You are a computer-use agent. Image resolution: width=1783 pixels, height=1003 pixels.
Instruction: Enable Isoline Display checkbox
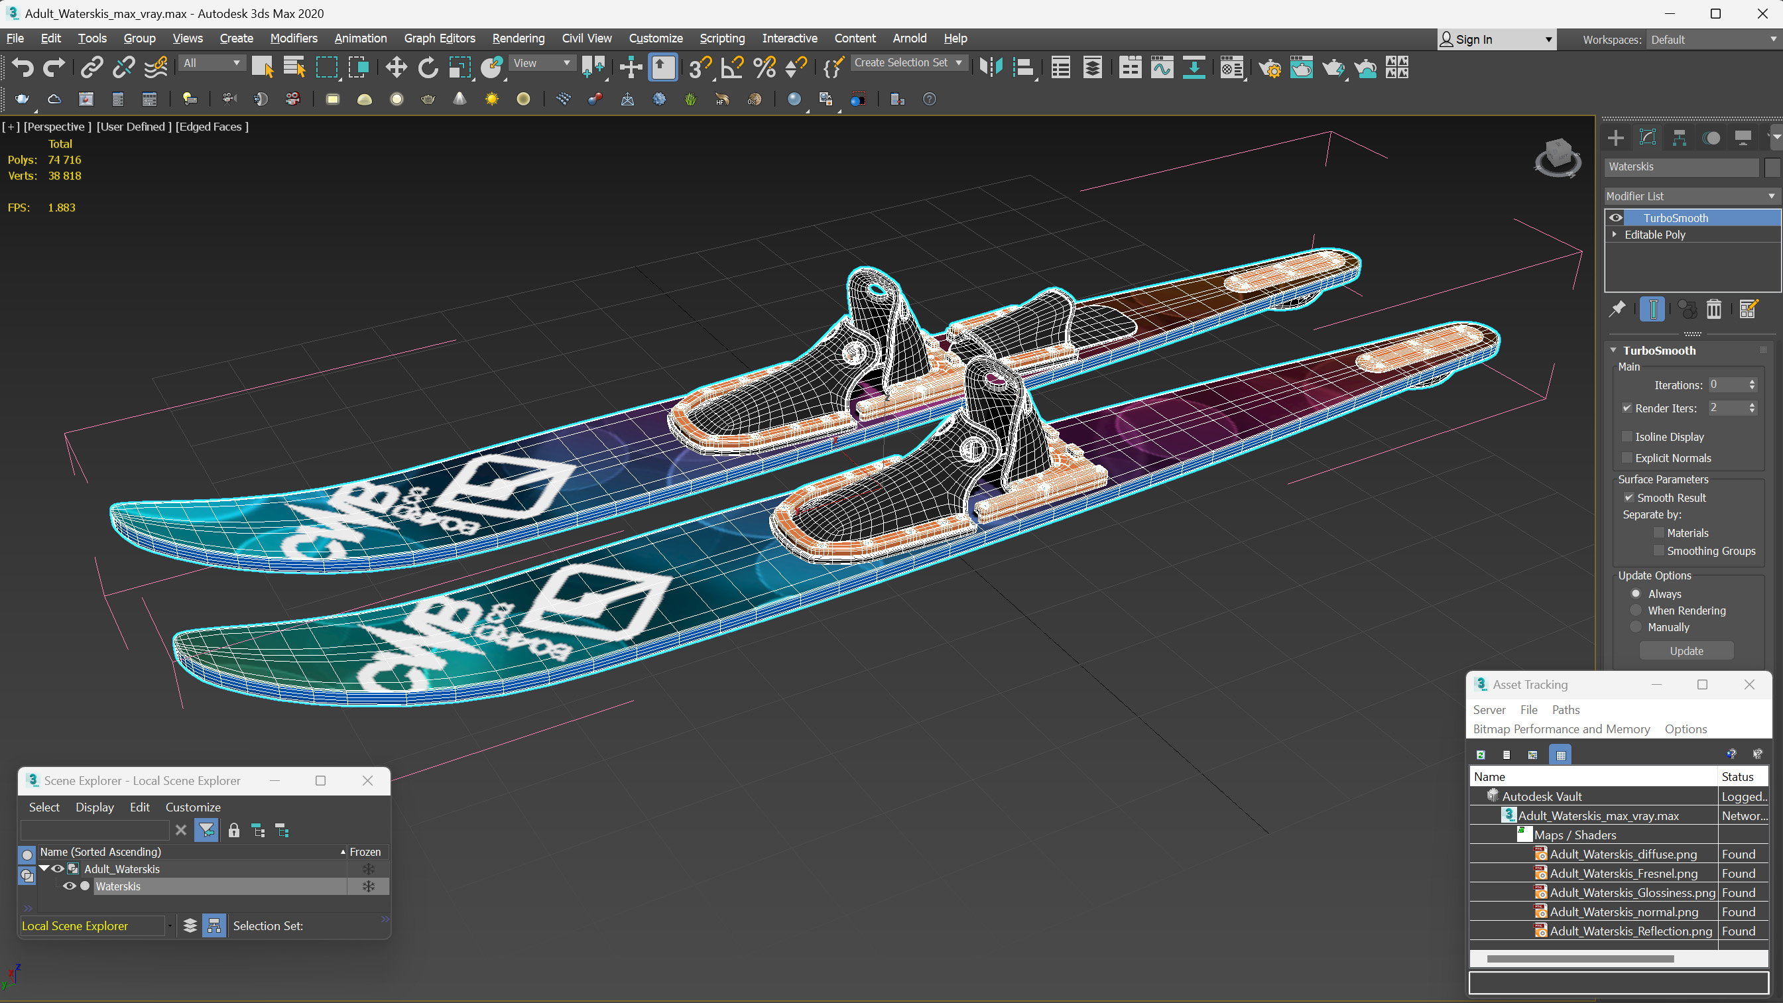click(1627, 437)
